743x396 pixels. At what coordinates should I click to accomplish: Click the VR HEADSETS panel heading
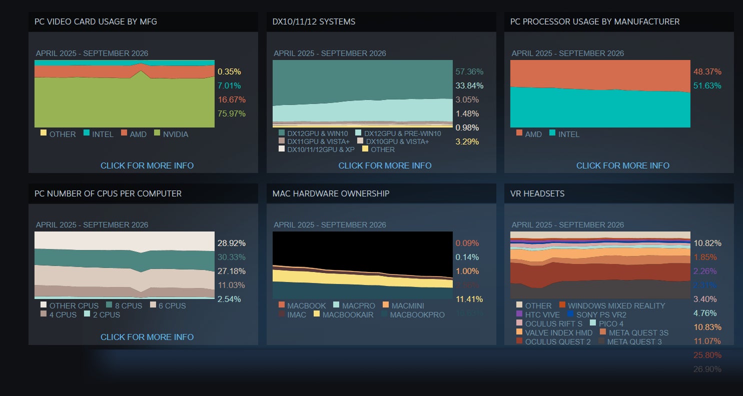[537, 193]
